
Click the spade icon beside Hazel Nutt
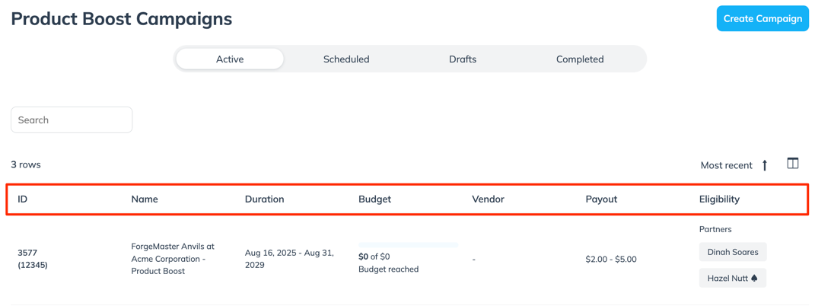point(754,279)
